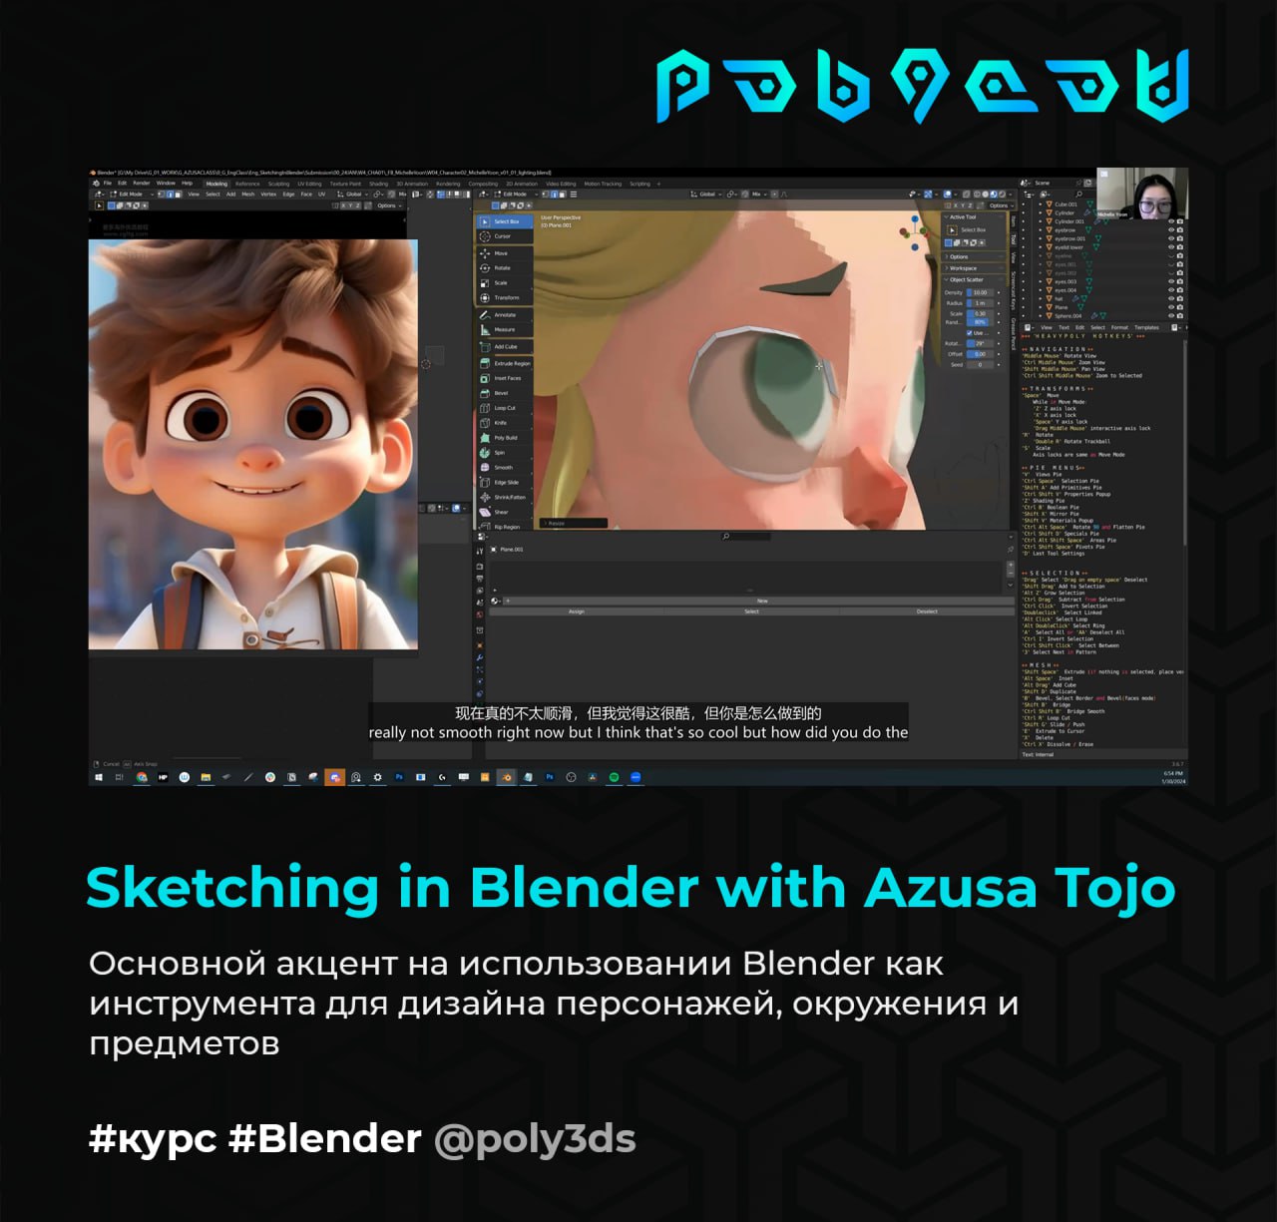The image size is (1277, 1222).
Task: Open the File menu
Action: (x=107, y=184)
